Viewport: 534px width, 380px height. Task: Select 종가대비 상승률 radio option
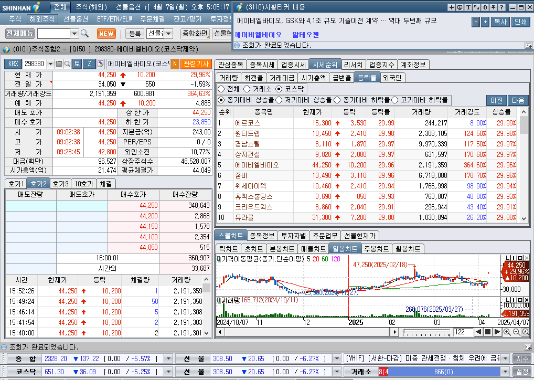click(221, 100)
